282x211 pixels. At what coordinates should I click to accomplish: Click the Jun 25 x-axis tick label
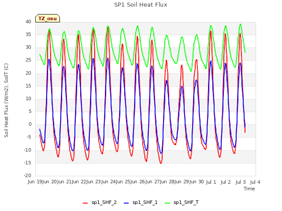pos(123,182)
